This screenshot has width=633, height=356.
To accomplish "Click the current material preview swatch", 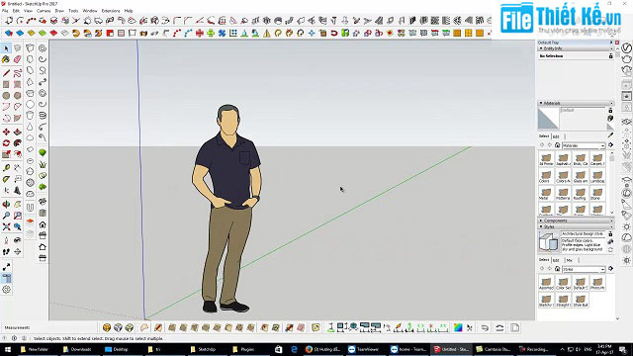I will pyautogui.click(x=548, y=119).
